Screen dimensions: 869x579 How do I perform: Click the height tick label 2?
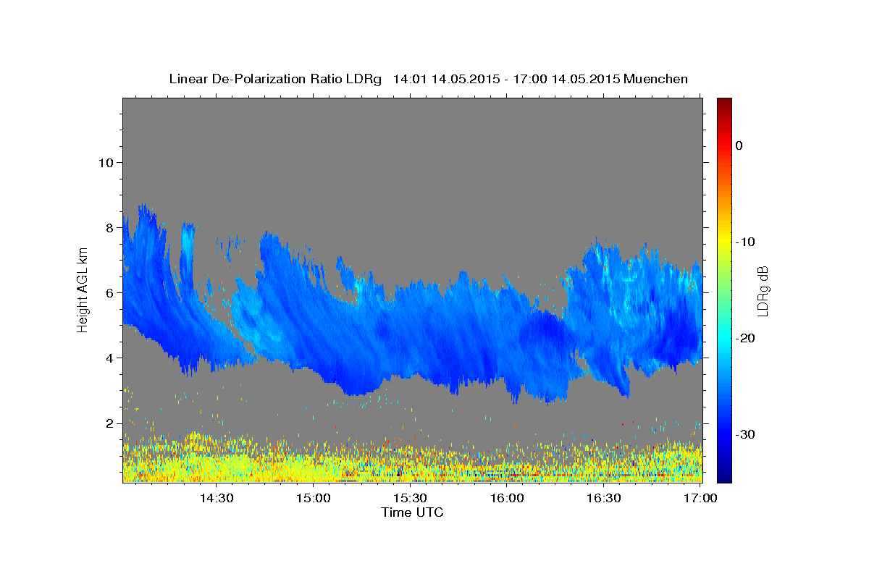coord(110,423)
